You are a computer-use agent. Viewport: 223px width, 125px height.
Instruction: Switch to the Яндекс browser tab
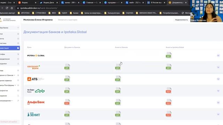pos(27,2)
